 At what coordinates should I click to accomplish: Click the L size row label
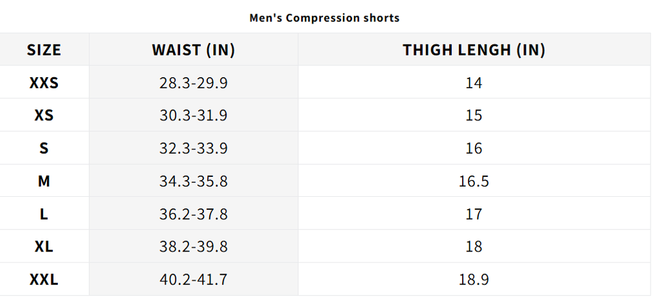tap(44, 214)
